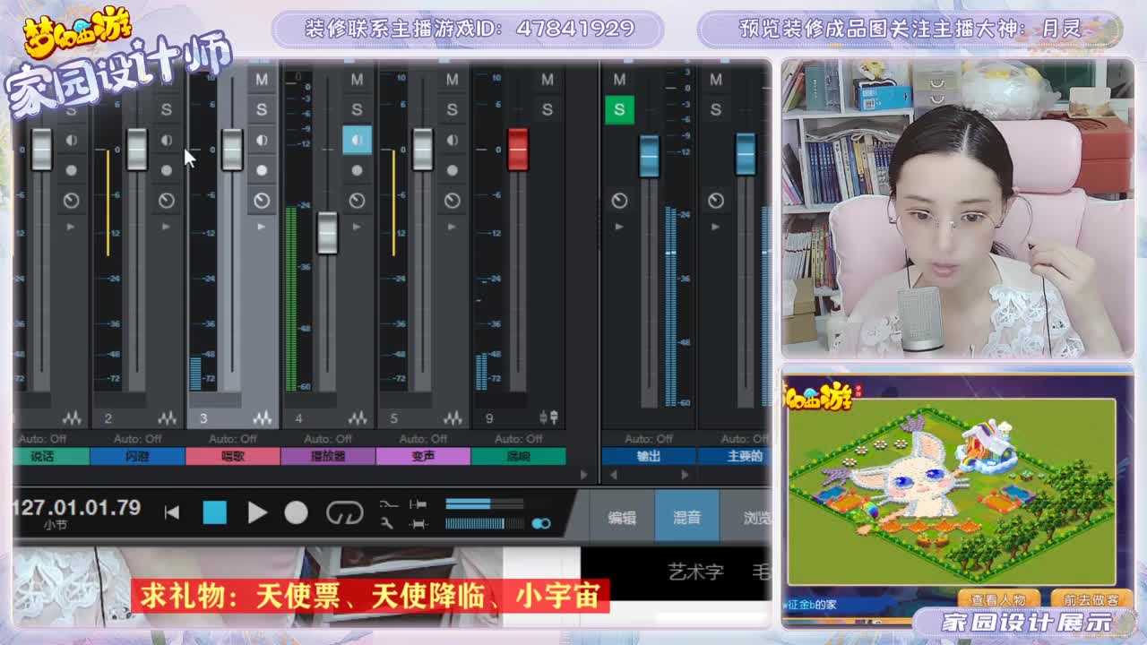The height and width of the screenshot is (645, 1147).
Task: Open waveform icon under channel 2
Action: 167,418
